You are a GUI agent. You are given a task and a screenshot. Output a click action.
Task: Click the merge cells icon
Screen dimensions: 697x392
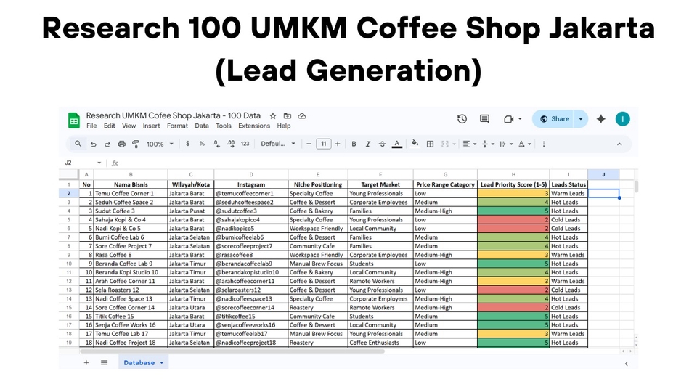point(445,144)
